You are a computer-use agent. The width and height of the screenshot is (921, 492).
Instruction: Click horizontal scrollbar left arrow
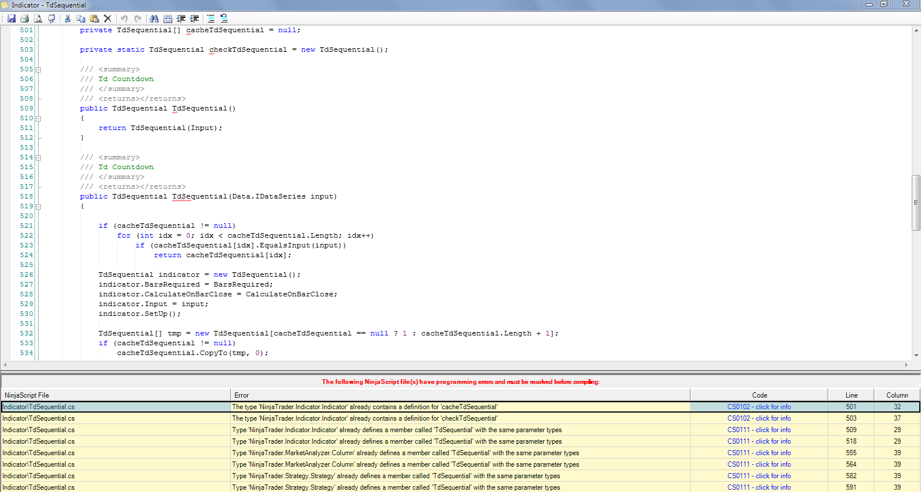click(x=5, y=365)
